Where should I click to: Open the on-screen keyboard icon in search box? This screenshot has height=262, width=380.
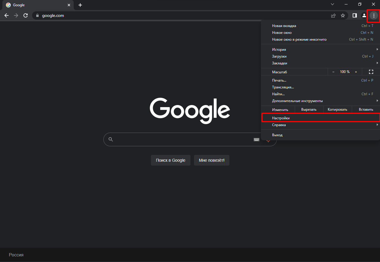point(256,139)
